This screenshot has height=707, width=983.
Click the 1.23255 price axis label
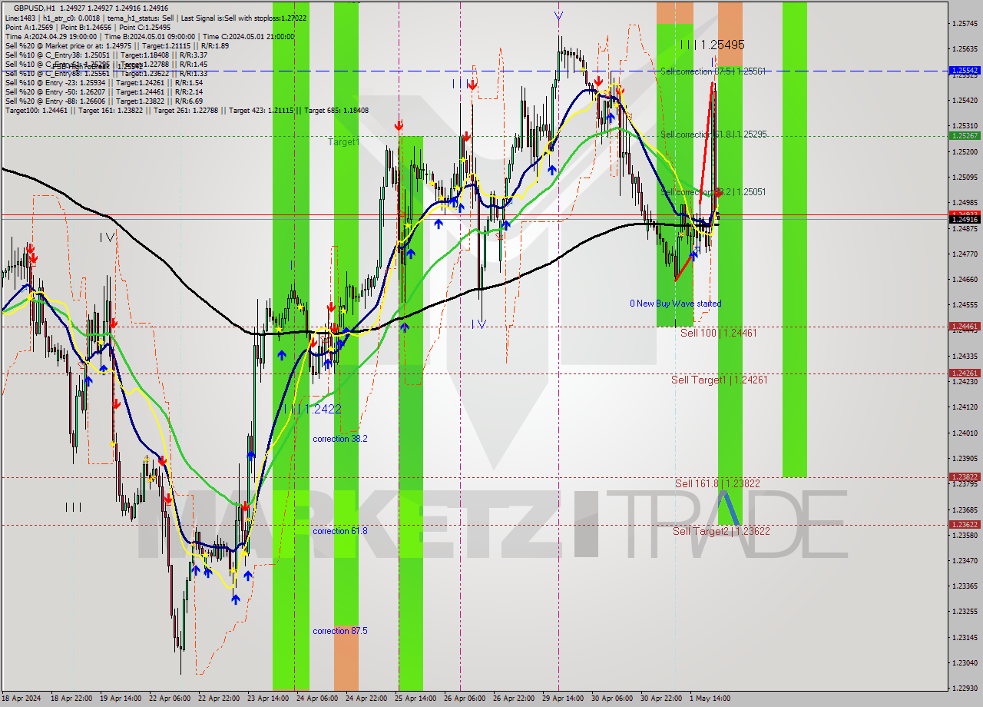965,612
